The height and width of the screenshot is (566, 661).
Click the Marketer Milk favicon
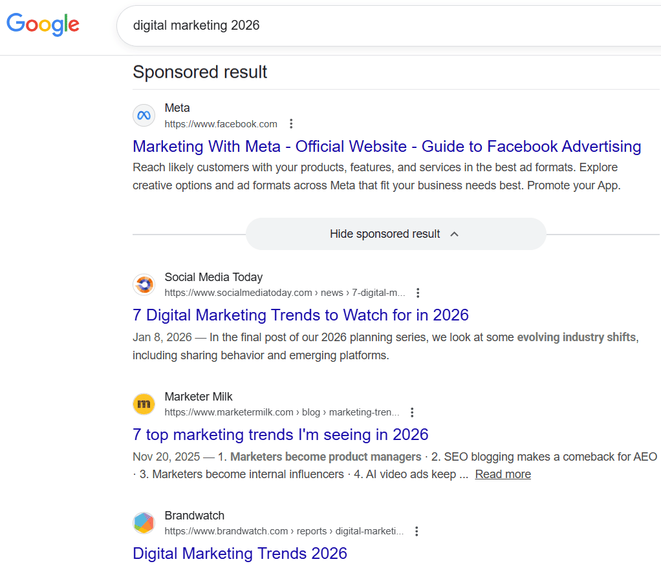click(x=144, y=404)
